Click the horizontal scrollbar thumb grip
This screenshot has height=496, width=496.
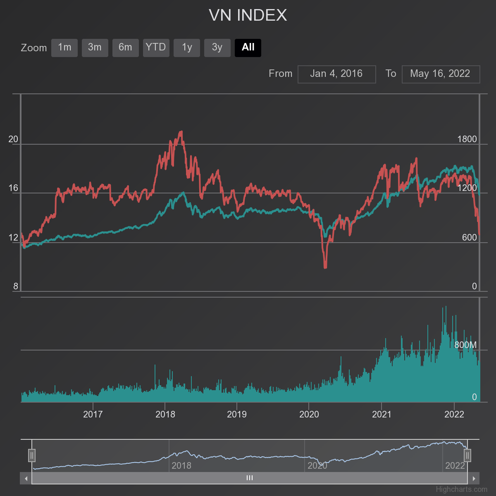coord(250,478)
